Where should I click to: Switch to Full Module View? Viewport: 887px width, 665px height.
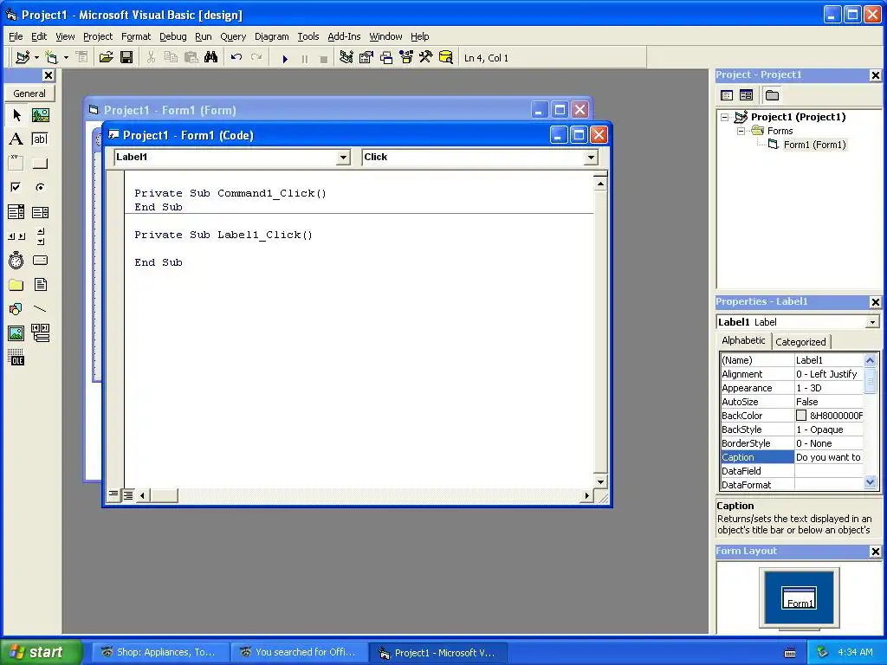pos(128,494)
